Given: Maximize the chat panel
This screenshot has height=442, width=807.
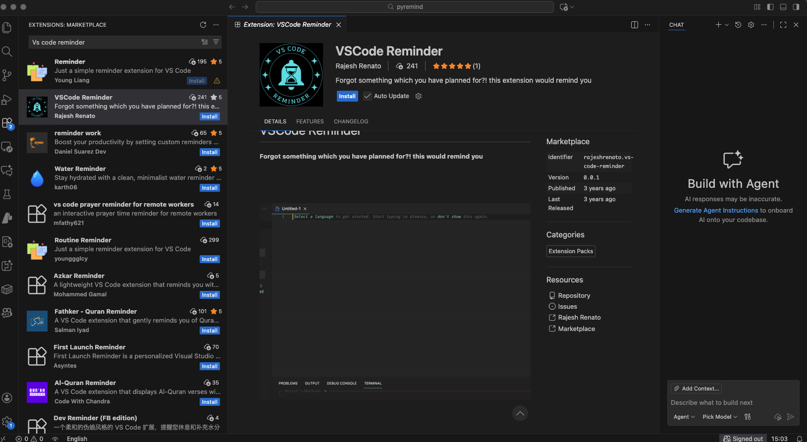Looking at the screenshot, I should pos(783,25).
